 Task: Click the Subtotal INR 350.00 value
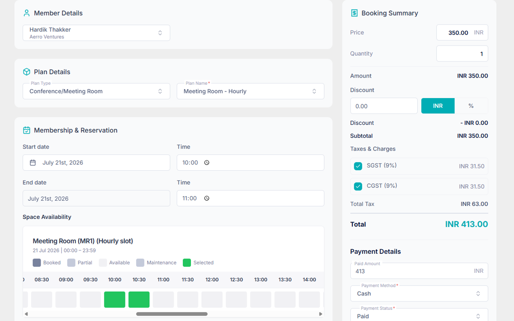point(473,136)
